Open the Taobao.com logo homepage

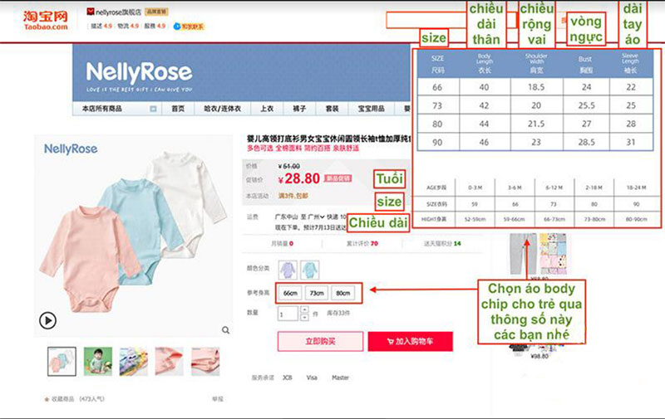coord(46,20)
